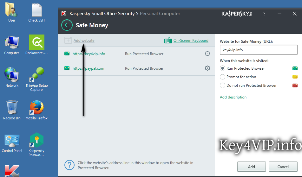Viewport: 302px width, 177px height.
Task: Click green card icon beside key4vip.info
Action: click(67, 54)
